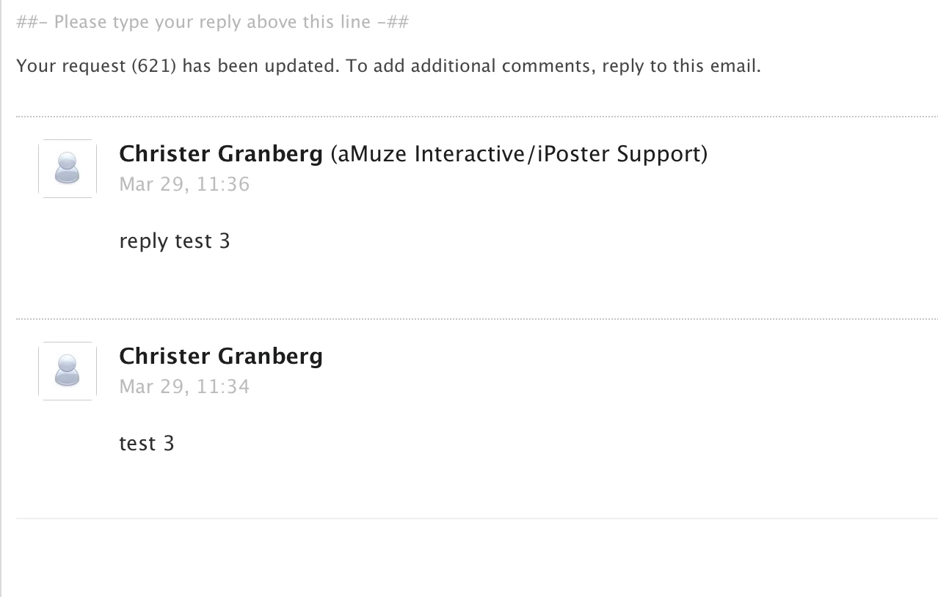Click the "Mar 29, 11:36" timestamp
Screen dimensions: 938x597
point(184,183)
